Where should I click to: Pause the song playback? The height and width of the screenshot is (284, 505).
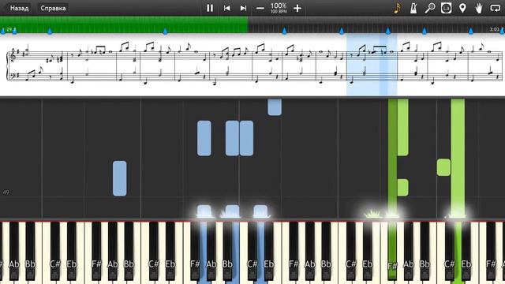[x=210, y=8]
